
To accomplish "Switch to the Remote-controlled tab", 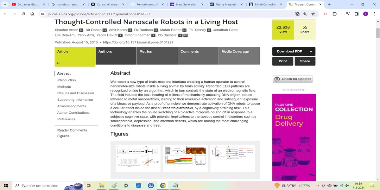I will pyautogui.click(x=147, y=4).
